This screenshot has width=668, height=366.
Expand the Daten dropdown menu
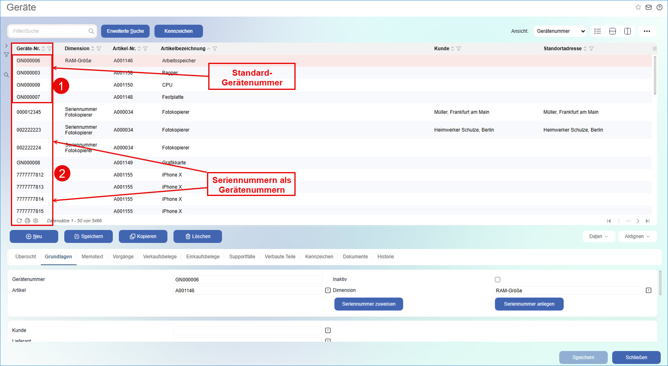pos(599,236)
